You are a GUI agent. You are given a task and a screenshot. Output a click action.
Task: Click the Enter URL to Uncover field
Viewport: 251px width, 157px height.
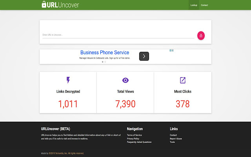point(118,35)
